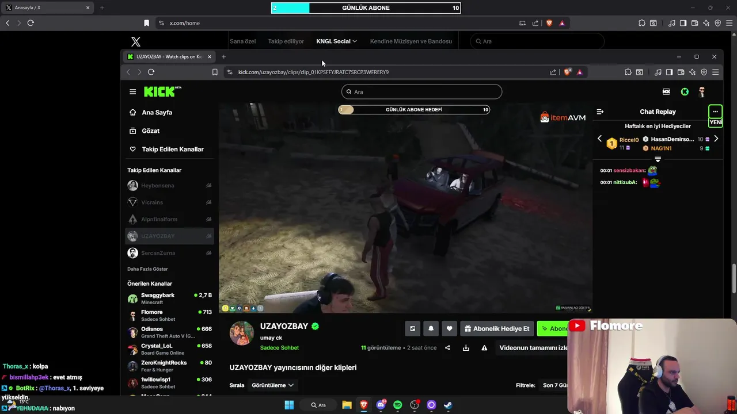Select Takip ediliyor tab on X window

coord(286,41)
